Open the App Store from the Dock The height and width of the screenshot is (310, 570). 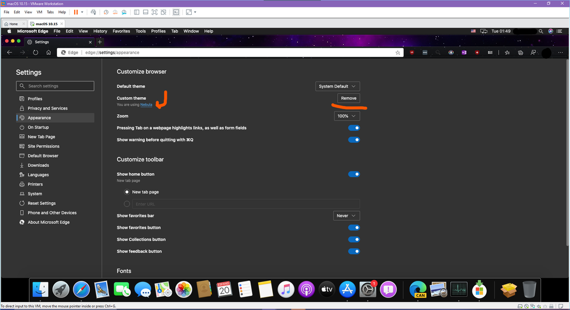347,289
